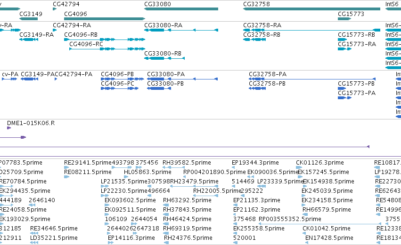This screenshot has height=245, width=401.
Task: Click protein CG15773-PB glyph
Action: [x=342, y=88]
